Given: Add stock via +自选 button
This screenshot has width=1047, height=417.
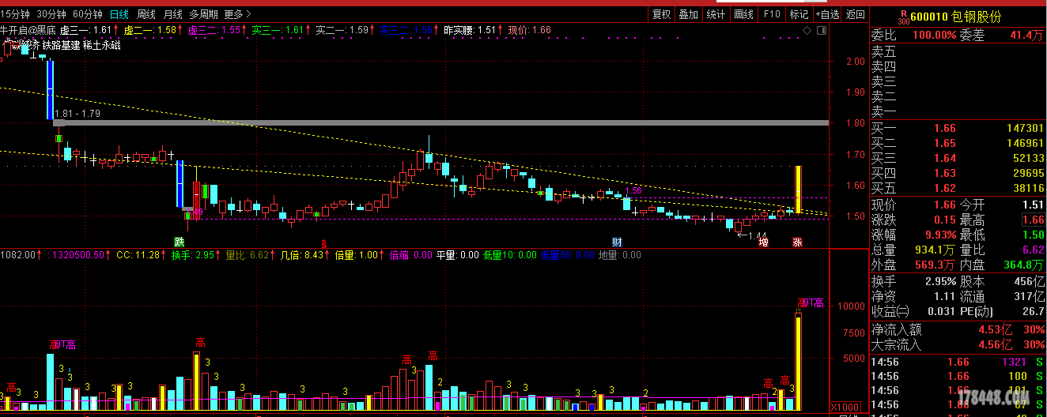Looking at the screenshot, I should [826, 14].
